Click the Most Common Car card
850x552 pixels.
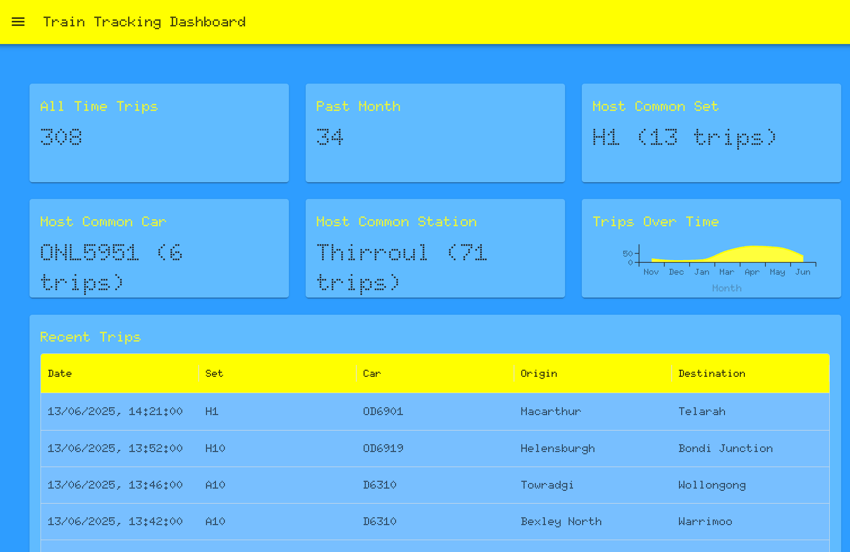point(159,248)
